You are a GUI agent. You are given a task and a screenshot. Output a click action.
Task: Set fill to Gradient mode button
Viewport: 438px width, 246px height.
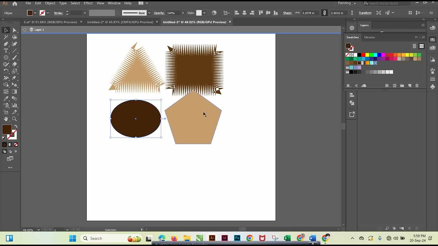(10, 145)
